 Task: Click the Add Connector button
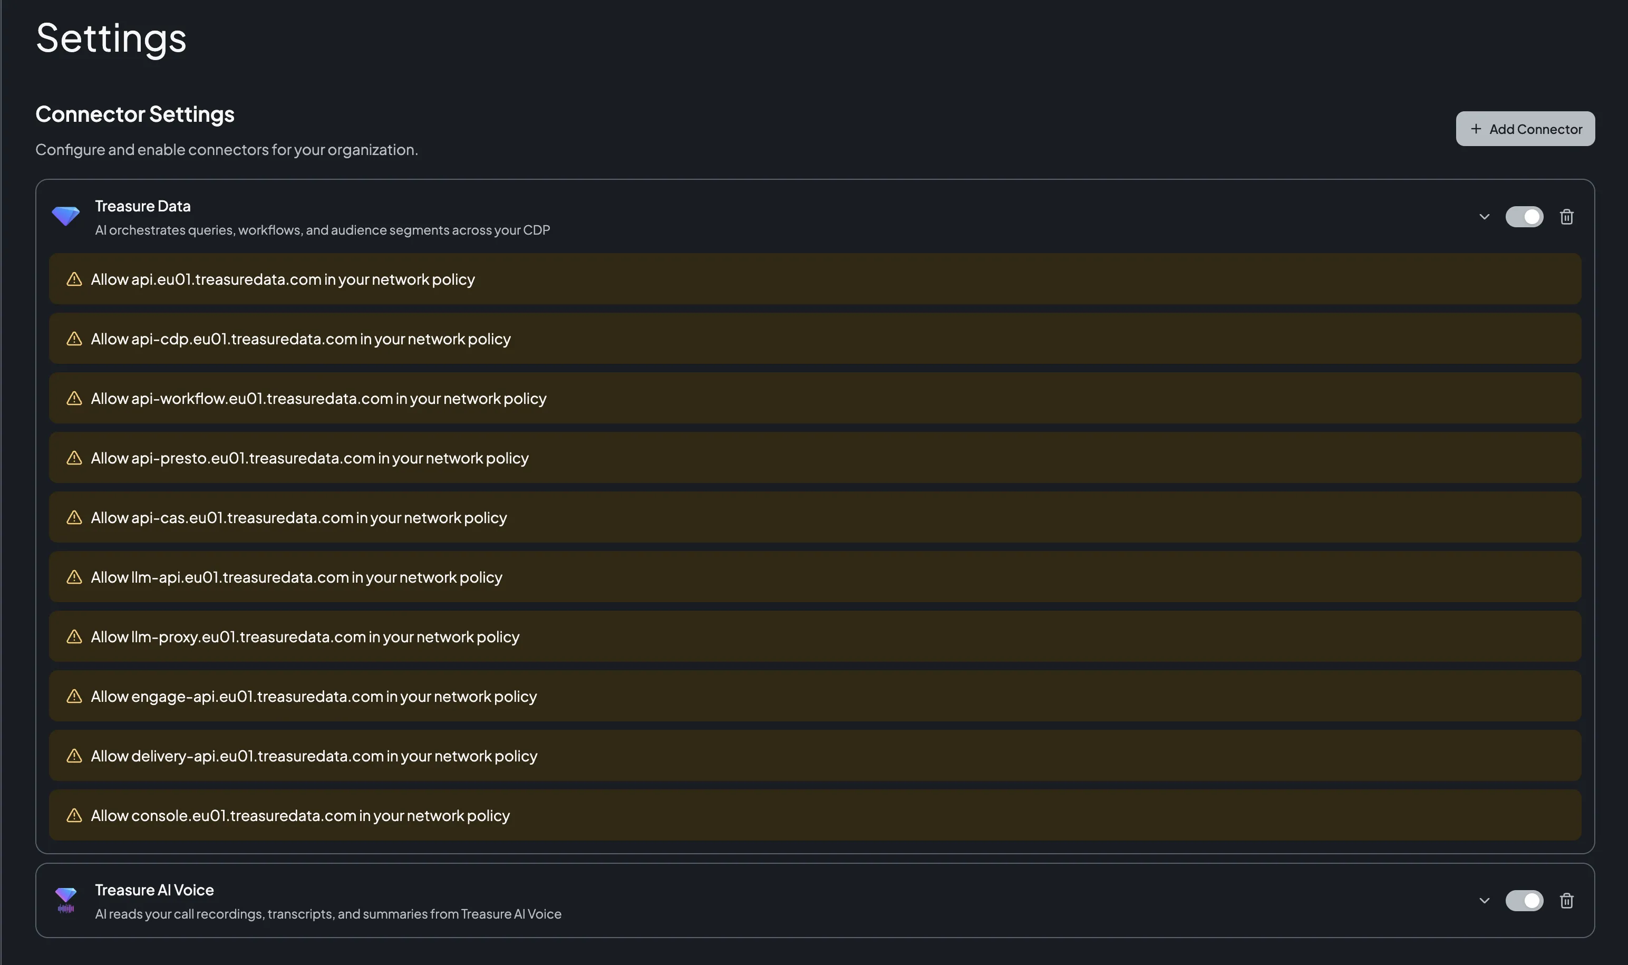pyautogui.click(x=1525, y=129)
